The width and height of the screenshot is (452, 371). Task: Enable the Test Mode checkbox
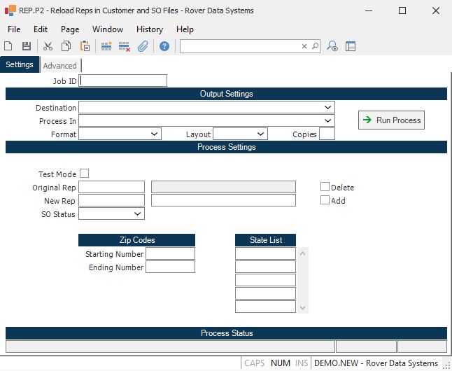[85, 174]
